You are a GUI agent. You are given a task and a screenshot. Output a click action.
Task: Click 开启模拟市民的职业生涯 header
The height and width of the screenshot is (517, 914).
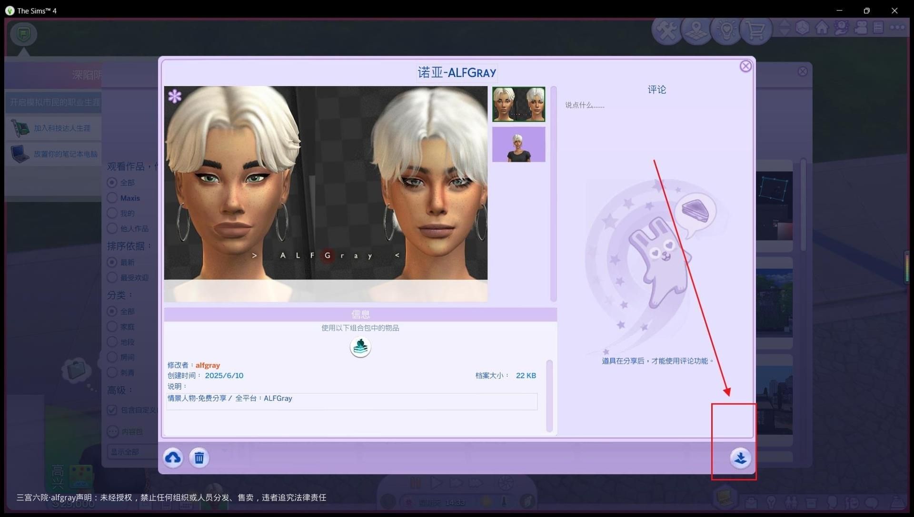[54, 102]
